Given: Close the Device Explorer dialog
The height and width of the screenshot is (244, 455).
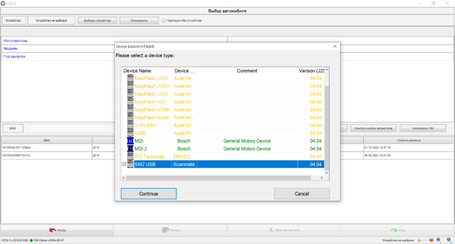Looking at the screenshot, I should coord(335,46).
